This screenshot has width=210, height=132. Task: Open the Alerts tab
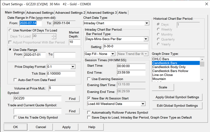[122, 13]
